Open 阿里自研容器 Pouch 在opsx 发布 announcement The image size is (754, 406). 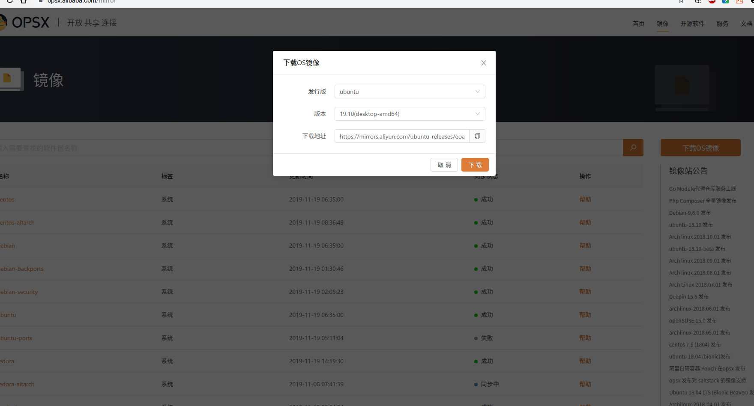707,368
